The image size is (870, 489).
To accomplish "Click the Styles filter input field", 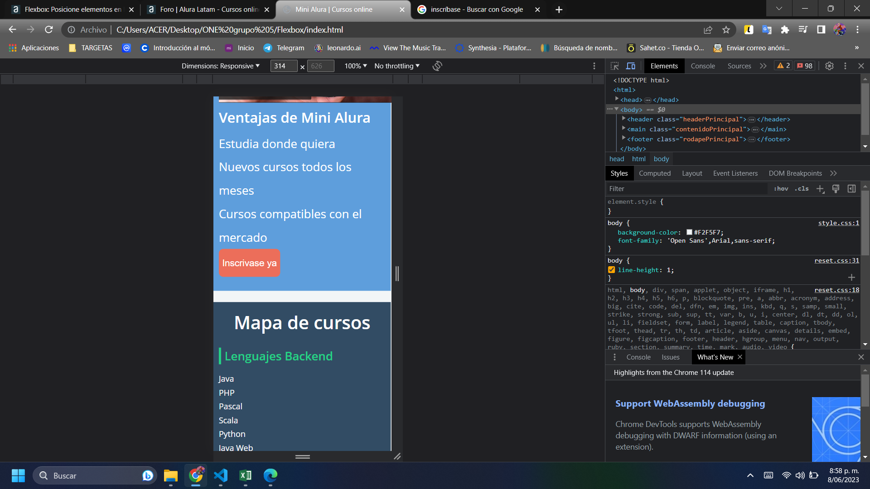I will click(x=686, y=189).
